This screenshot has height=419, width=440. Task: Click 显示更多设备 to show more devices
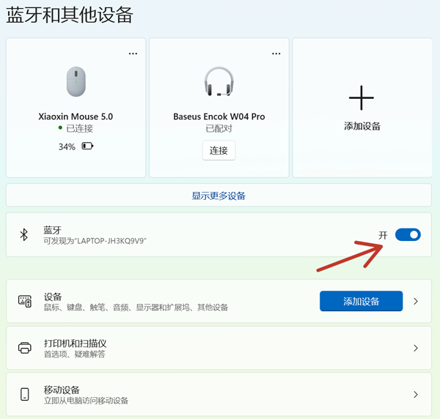[219, 196]
